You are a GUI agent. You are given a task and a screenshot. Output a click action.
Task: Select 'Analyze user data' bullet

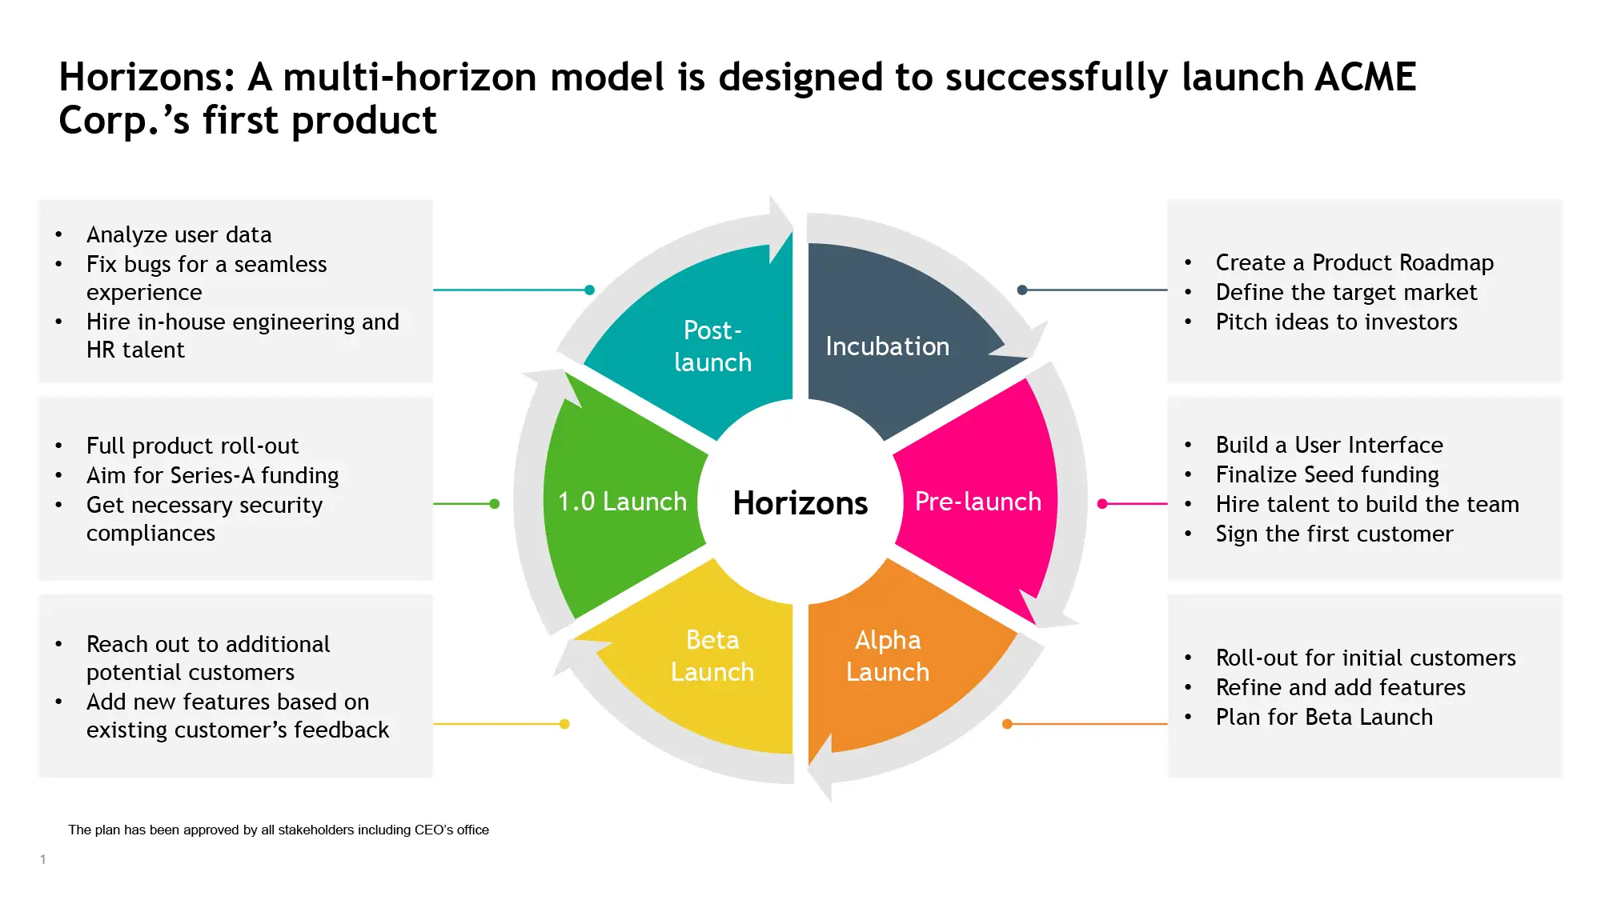(179, 234)
